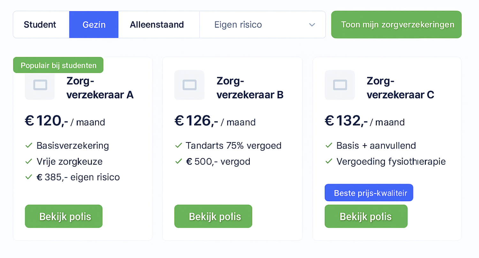
Task: Click the Beste prijs-kwaliteit label
Action: click(x=369, y=193)
